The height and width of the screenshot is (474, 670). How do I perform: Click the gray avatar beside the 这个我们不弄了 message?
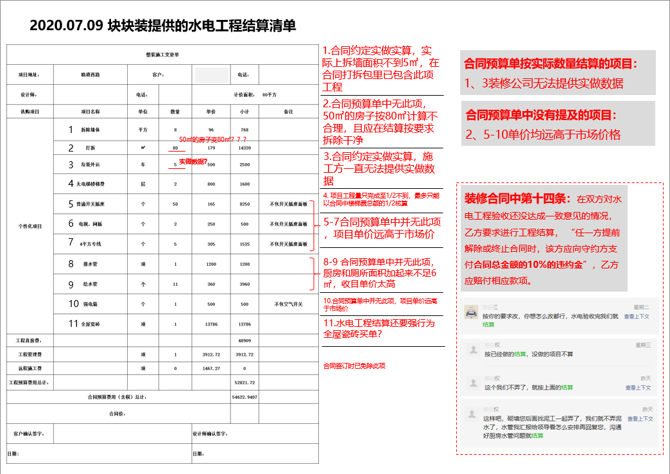pos(473,383)
